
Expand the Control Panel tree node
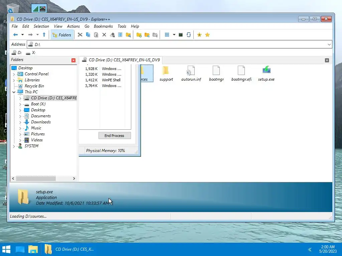coord(14,74)
